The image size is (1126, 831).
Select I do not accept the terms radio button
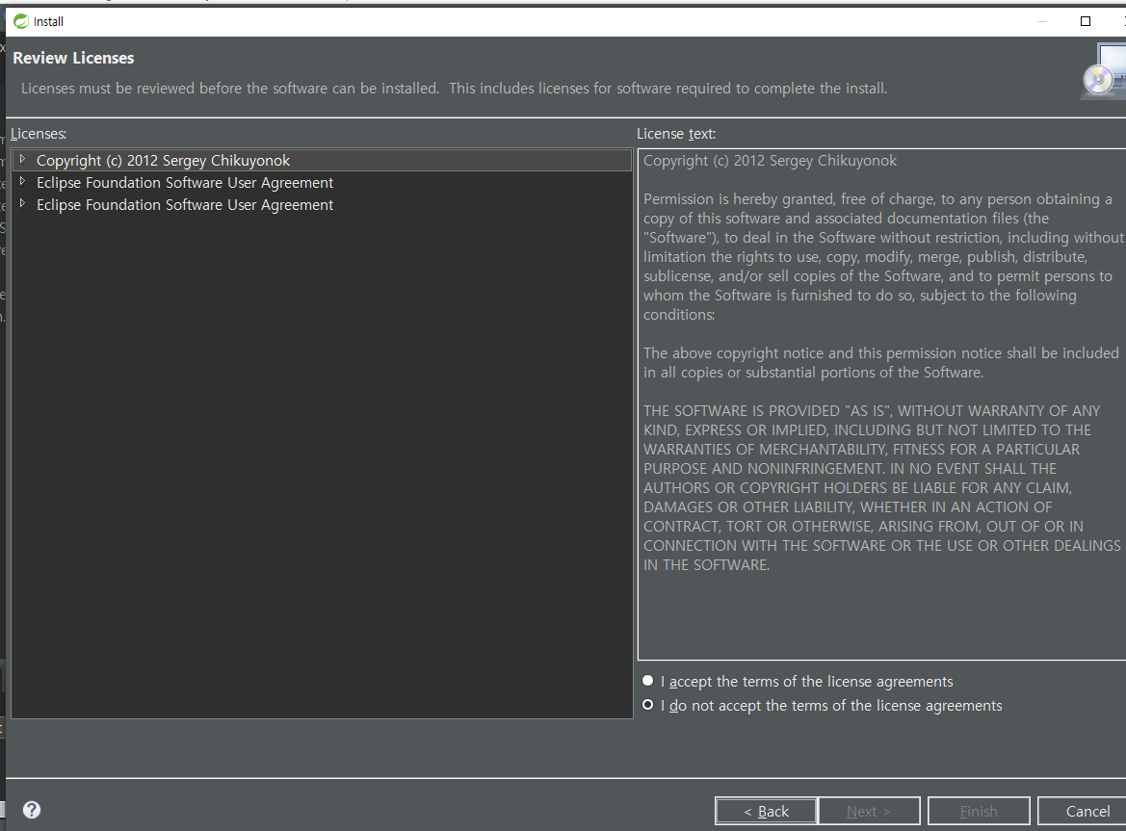(x=647, y=705)
